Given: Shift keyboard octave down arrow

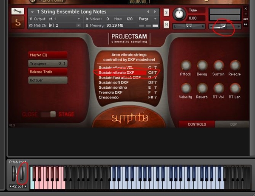Looking at the screenshot, I should click(x=11, y=186).
